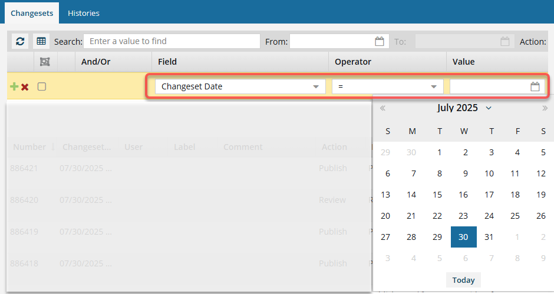This screenshot has height=294, width=554.
Task: Go to next month in the calendar
Action: click(x=545, y=108)
